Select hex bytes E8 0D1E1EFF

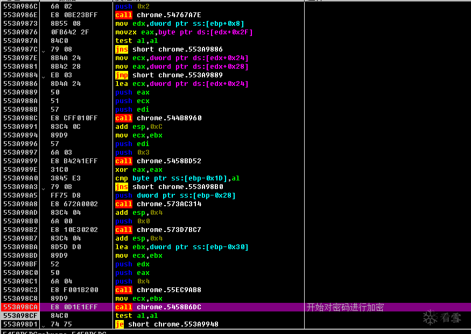tap(74, 307)
